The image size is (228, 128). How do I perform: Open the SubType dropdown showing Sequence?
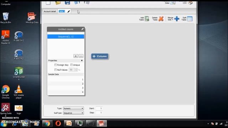pyautogui.click(x=73, y=113)
